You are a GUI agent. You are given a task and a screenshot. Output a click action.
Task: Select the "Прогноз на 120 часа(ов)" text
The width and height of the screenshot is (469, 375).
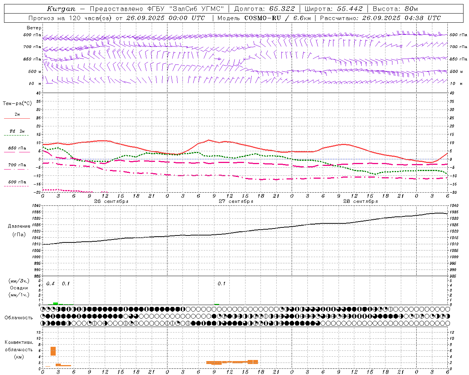click(71, 18)
